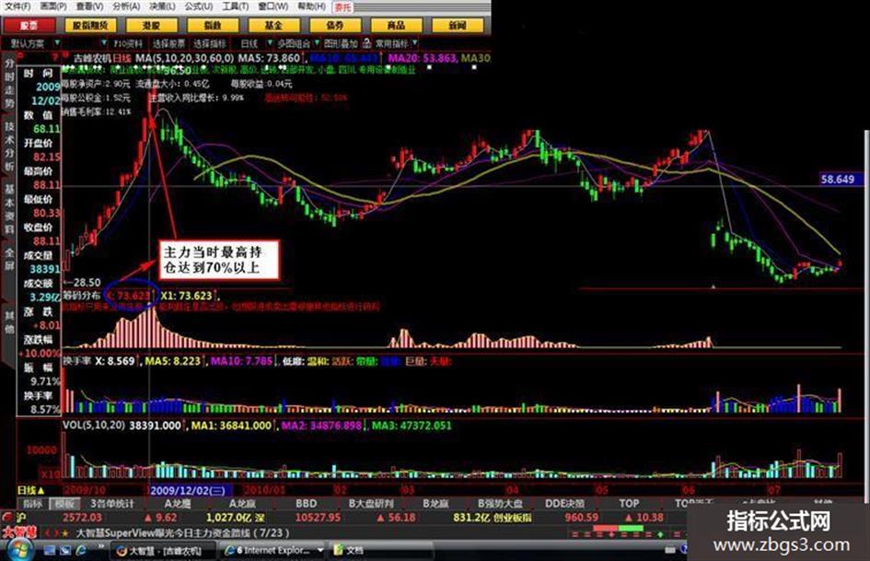Click the 日线▲ period label
870x561 pixels.
pos(30,490)
